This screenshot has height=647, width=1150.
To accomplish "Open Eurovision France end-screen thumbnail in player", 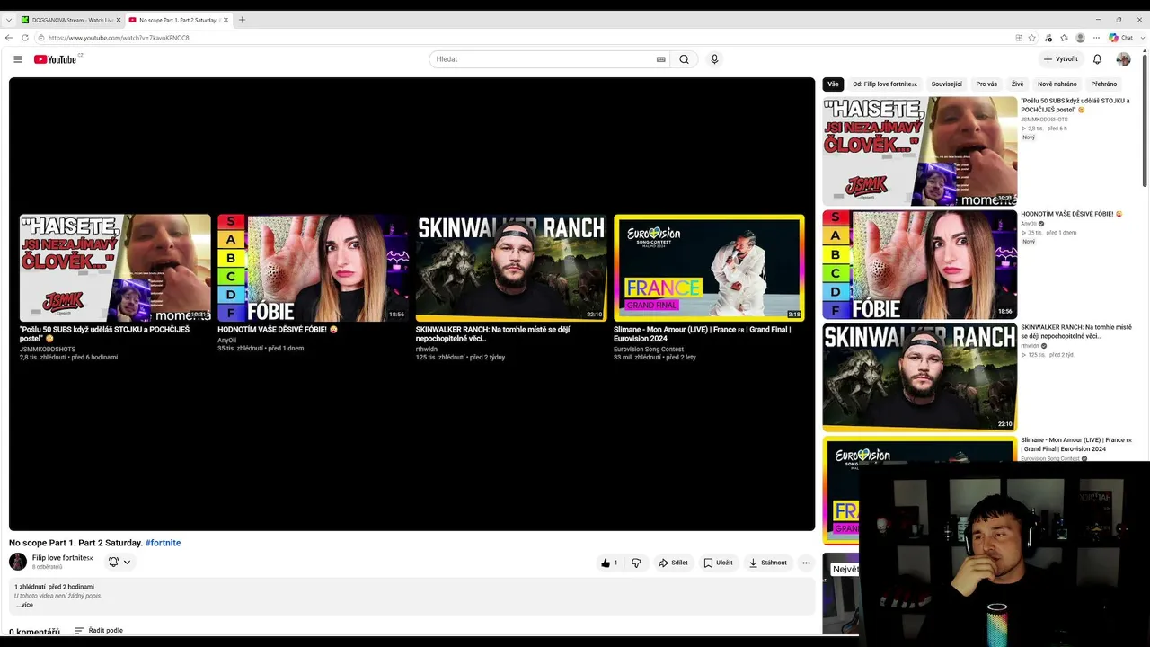I will [709, 268].
